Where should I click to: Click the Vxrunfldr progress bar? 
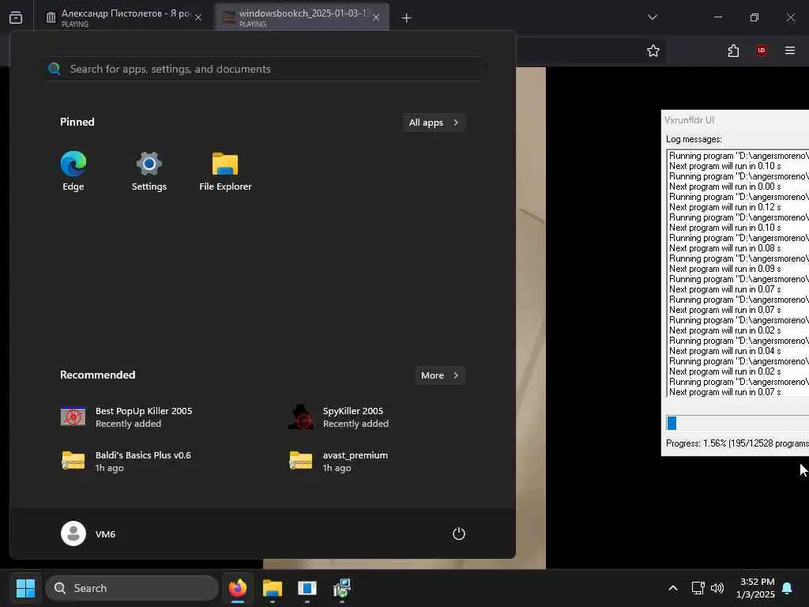click(737, 424)
